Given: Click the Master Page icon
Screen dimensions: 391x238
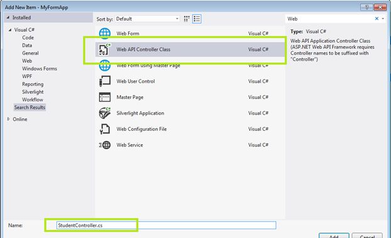Looking at the screenshot, I should (105, 97).
